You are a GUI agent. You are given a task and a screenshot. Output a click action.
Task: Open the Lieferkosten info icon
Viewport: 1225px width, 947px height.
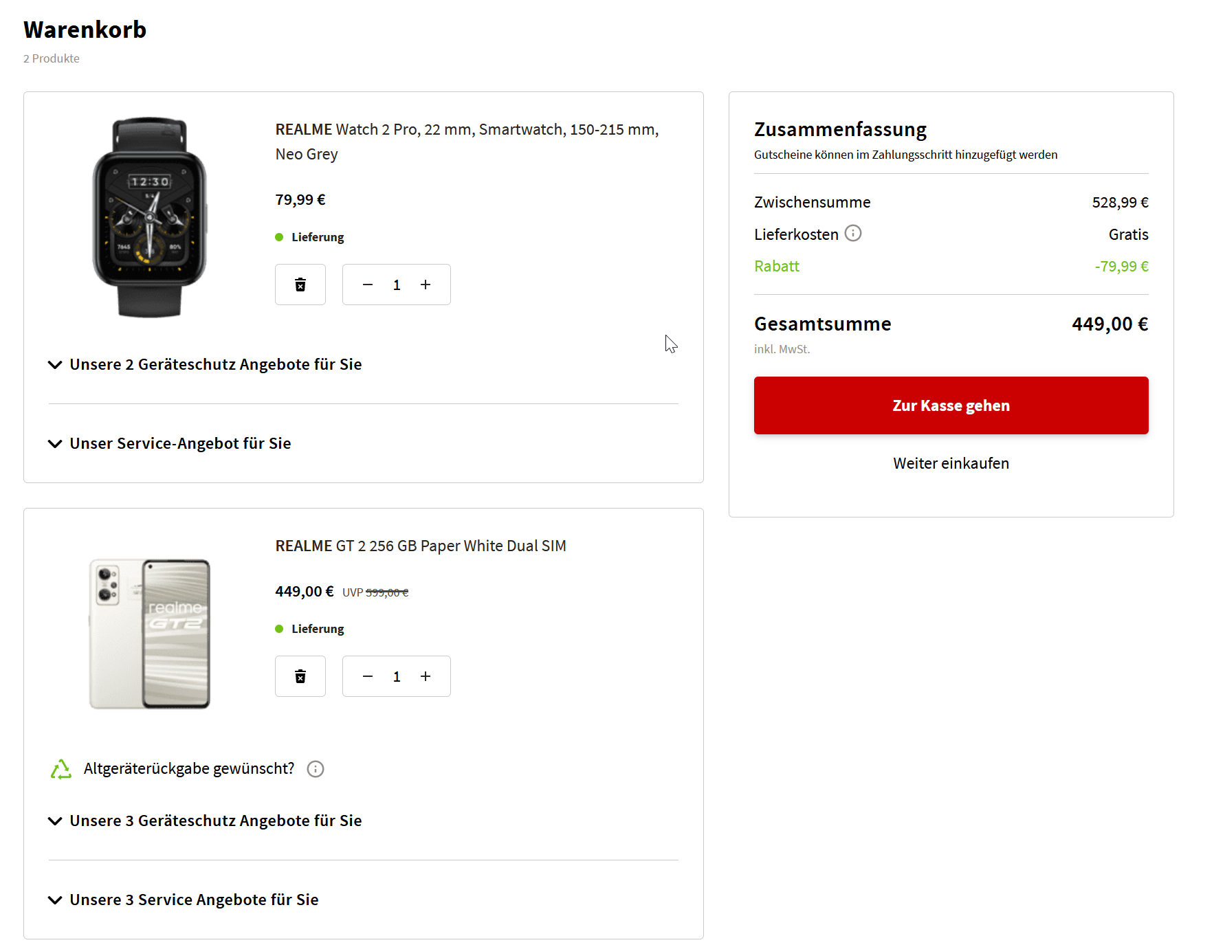point(853,234)
